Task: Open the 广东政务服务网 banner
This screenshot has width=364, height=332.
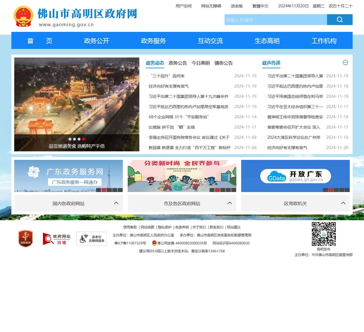Action: [69, 176]
